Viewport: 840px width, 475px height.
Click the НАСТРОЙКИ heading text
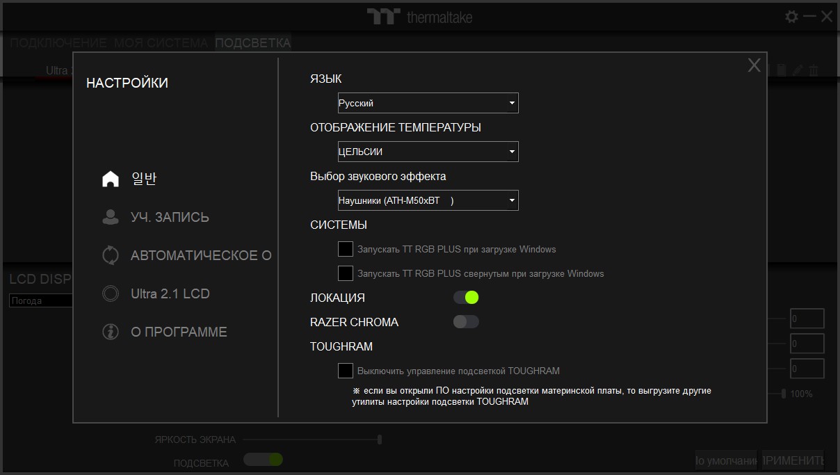[x=127, y=83]
